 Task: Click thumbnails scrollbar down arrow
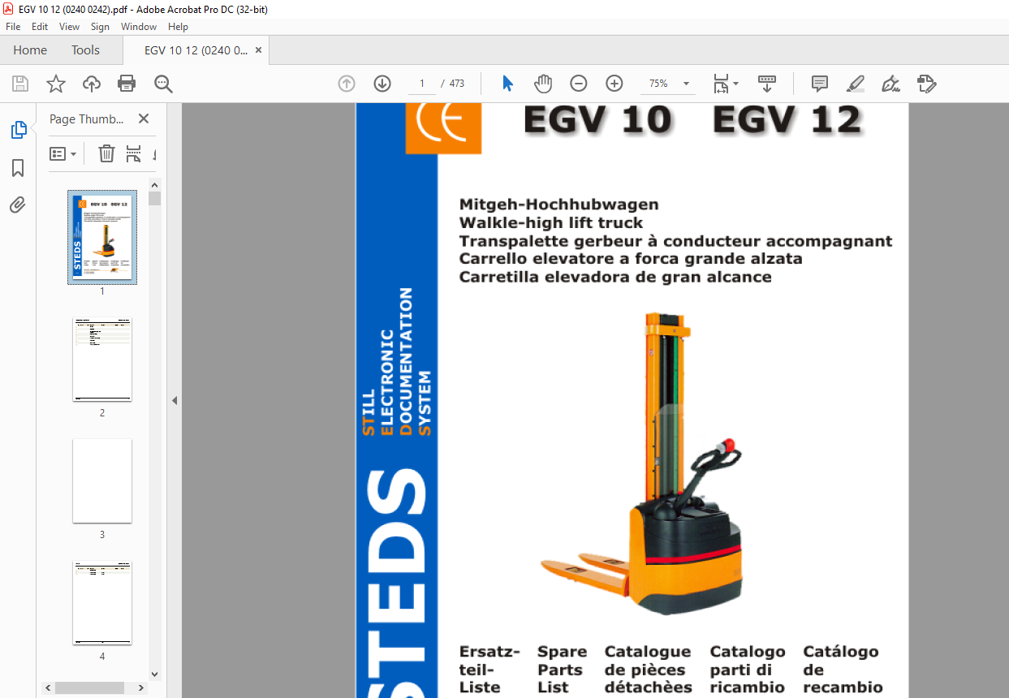tap(155, 674)
